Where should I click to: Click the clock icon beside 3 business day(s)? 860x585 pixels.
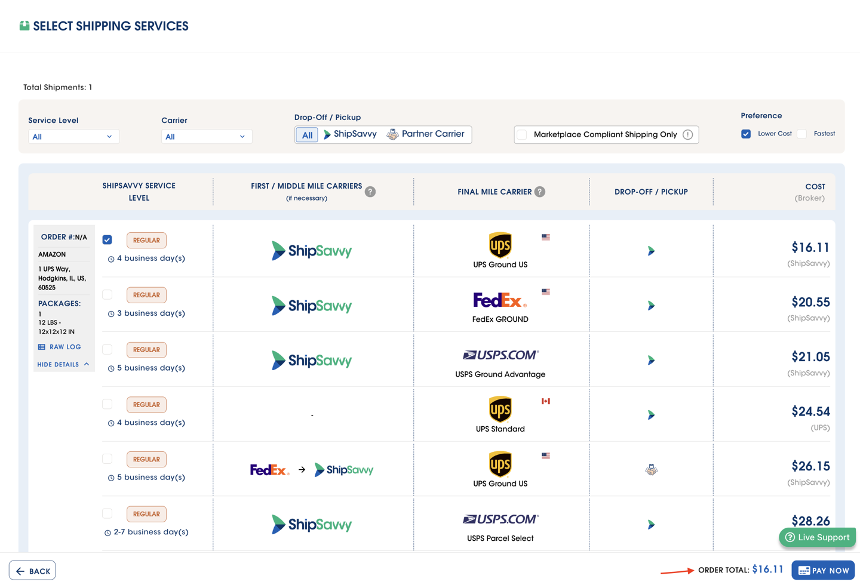click(111, 314)
